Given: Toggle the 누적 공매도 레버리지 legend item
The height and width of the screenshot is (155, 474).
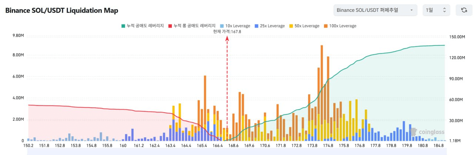Looking at the screenshot, I should (143, 26).
